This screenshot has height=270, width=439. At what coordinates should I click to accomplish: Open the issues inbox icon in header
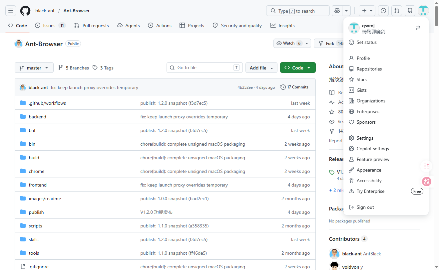click(x=383, y=11)
